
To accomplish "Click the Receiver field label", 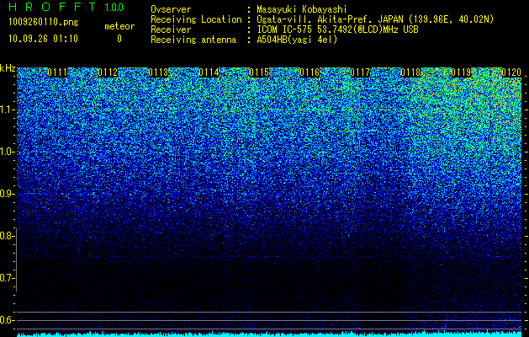I will click(x=171, y=29).
